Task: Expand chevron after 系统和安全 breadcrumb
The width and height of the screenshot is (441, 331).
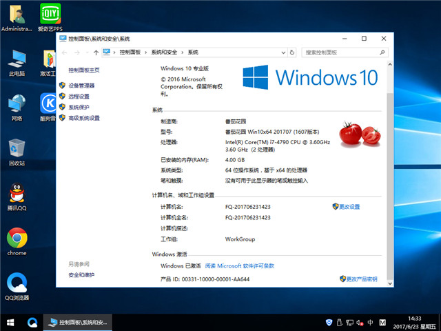Action: coord(182,52)
